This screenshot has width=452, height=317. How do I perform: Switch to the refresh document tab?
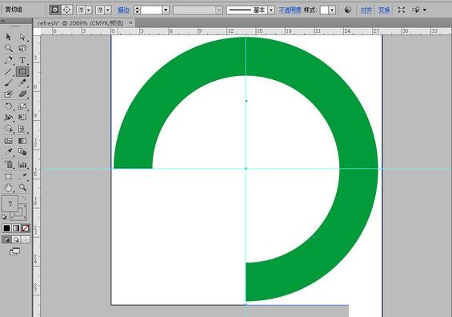tap(81, 23)
